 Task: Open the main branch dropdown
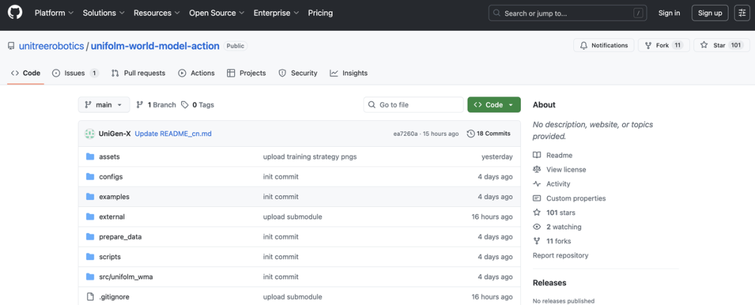(103, 105)
